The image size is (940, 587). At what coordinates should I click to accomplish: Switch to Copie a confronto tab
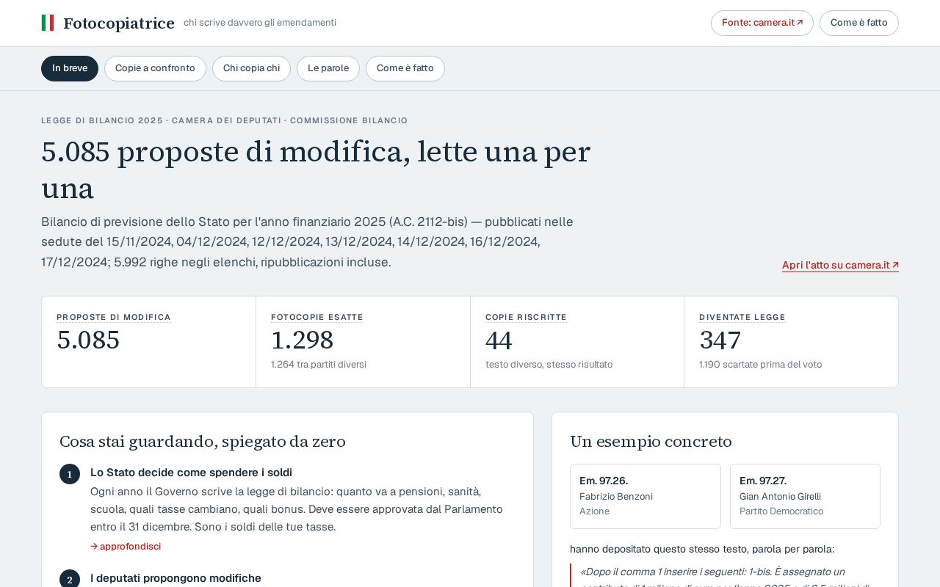[x=155, y=68]
